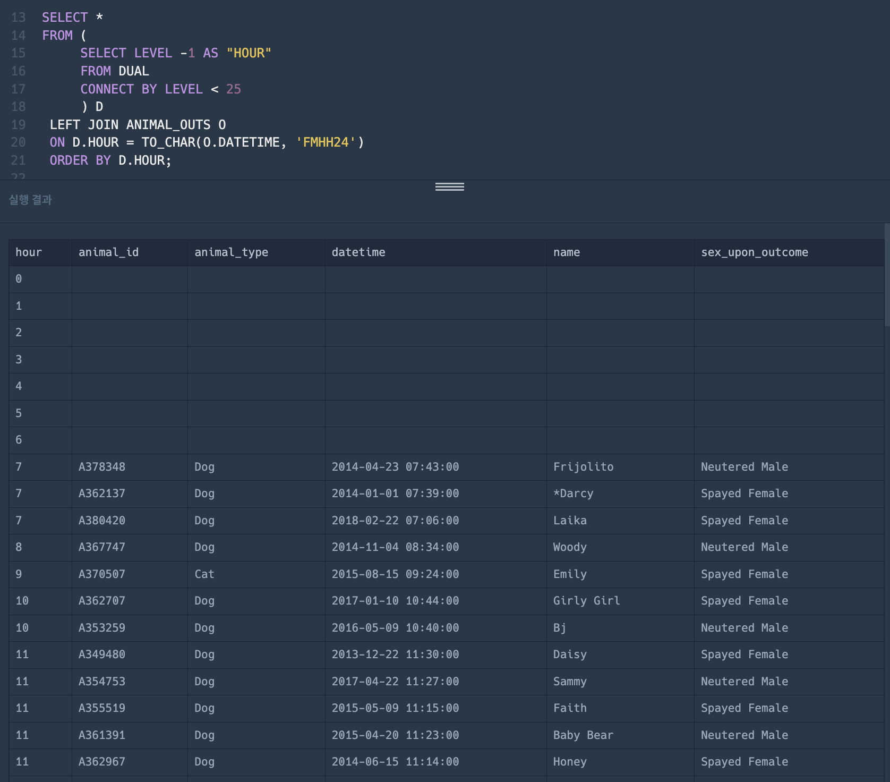The width and height of the screenshot is (890, 782).
Task: Click the panel resize handle above results
Action: click(449, 186)
